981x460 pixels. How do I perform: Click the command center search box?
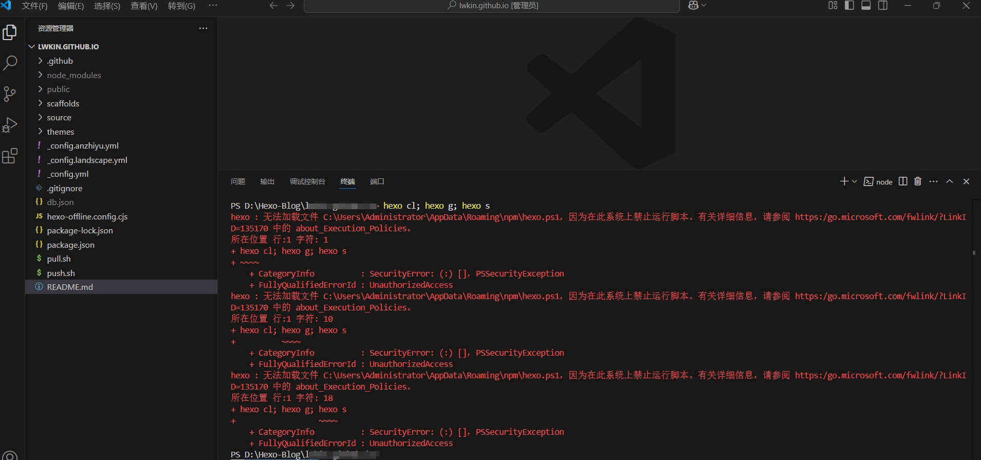(x=492, y=6)
